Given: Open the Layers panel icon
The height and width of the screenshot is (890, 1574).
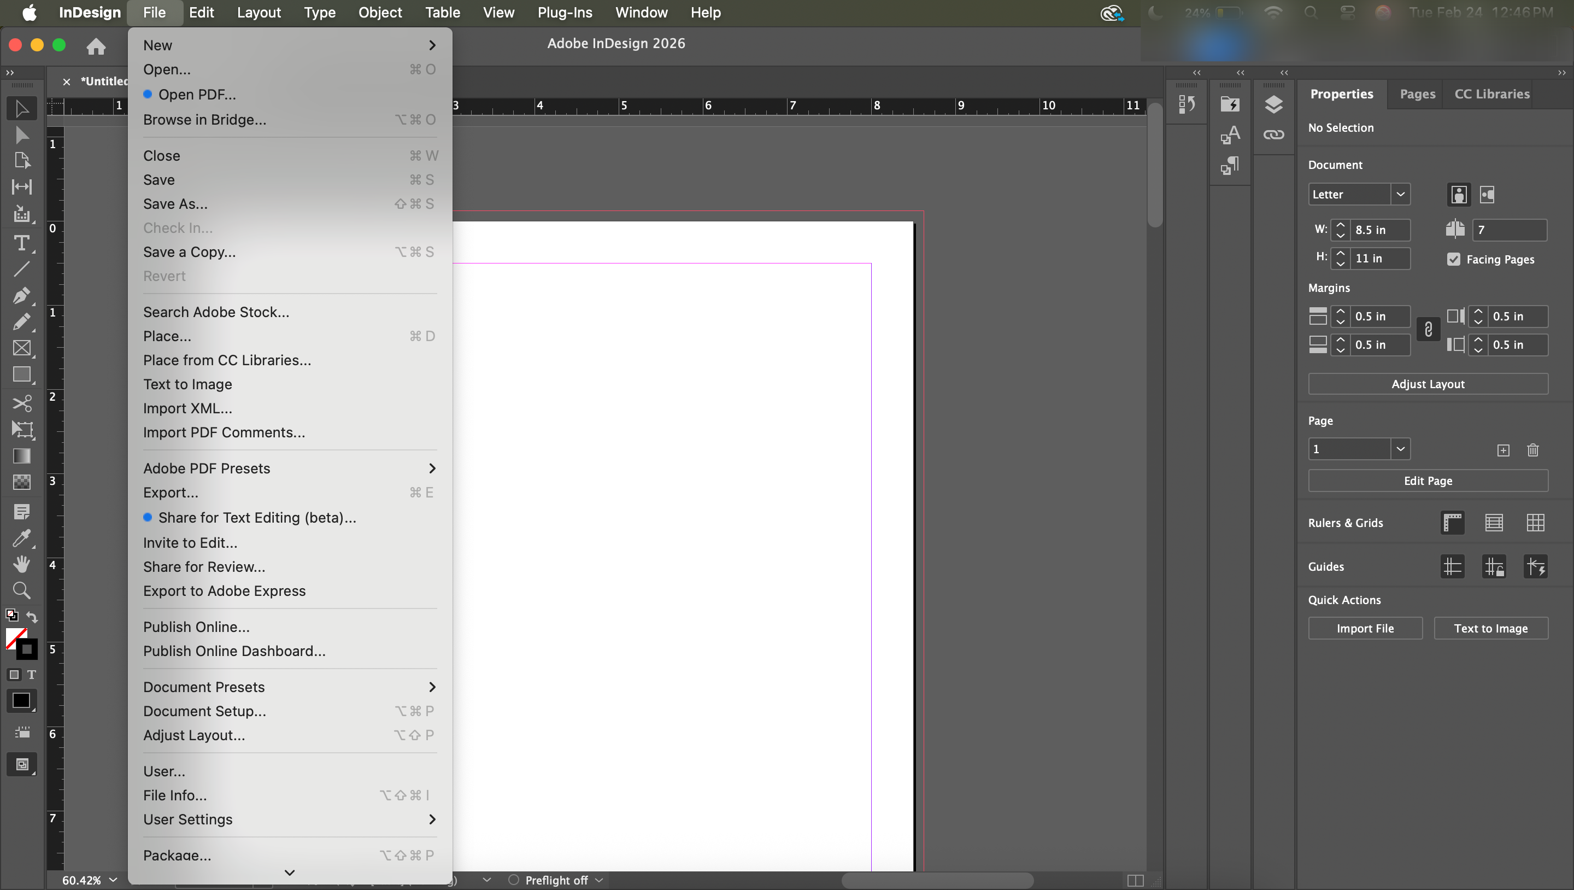Looking at the screenshot, I should (x=1273, y=104).
